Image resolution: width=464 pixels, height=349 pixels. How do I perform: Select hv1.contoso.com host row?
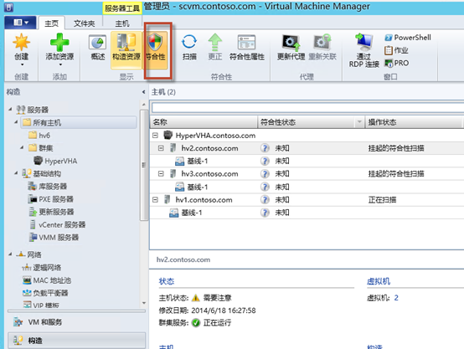coord(307,200)
